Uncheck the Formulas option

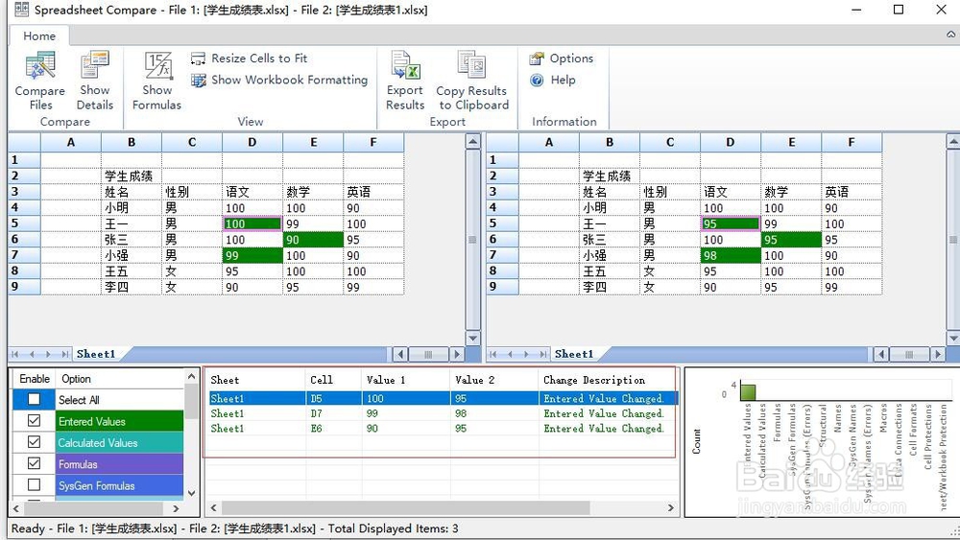click(x=34, y=463)
